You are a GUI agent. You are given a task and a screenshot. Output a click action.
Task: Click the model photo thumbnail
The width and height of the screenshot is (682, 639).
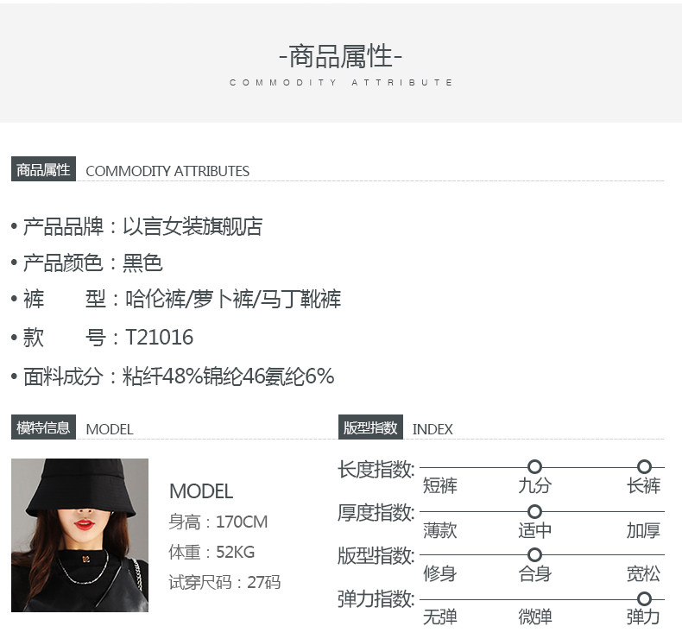[x=79, y=535]
